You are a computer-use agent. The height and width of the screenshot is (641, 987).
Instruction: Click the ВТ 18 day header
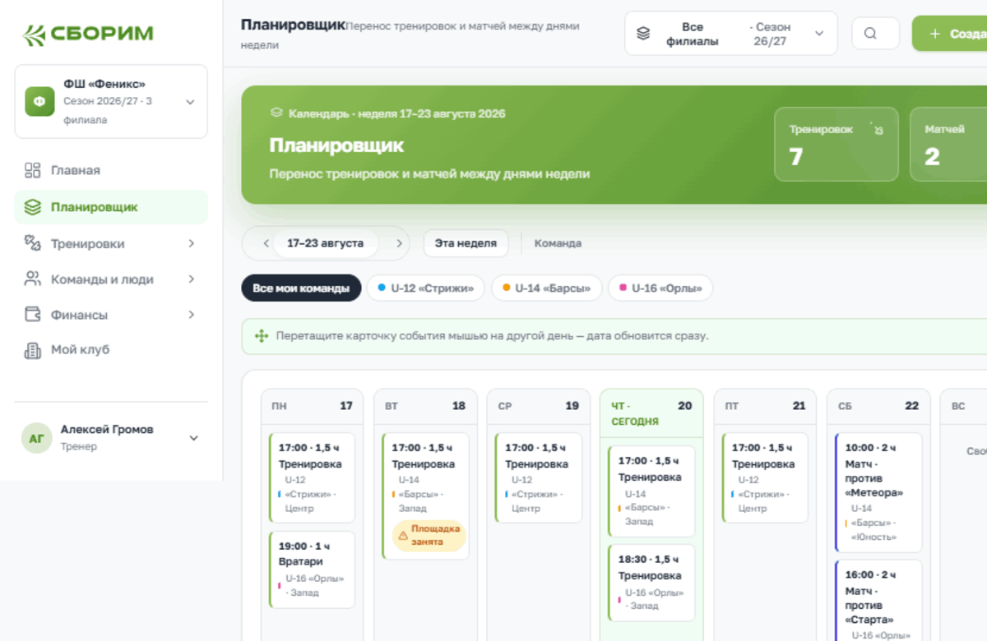[x=425, y=406]
